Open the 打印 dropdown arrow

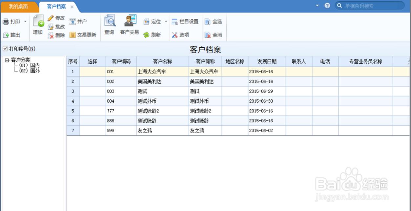tap(25, 22)
